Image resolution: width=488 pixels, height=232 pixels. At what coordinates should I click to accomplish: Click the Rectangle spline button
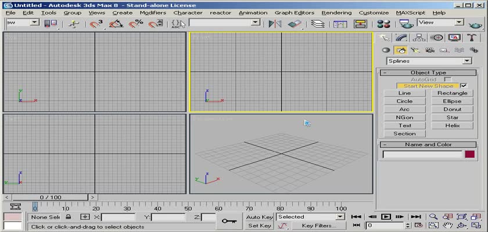(452, 93)
